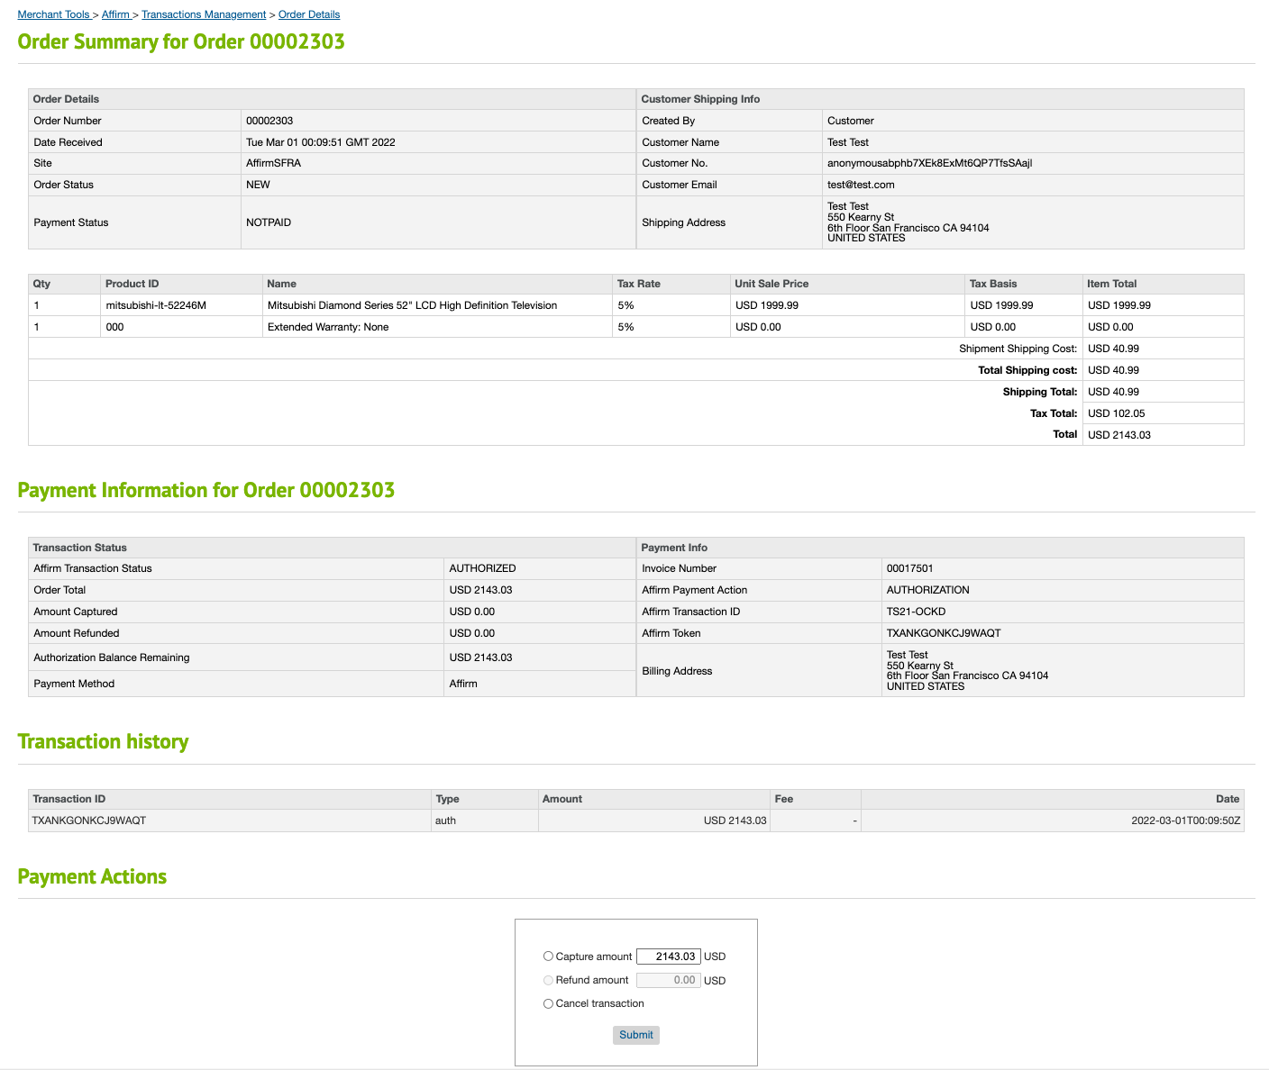Click the Amount Refunded label
The image size is (1269, 1070).
(x=76, y=633)
